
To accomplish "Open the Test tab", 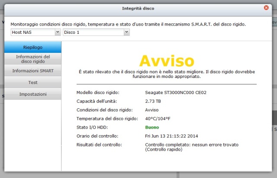I will [x=33, y=82].
